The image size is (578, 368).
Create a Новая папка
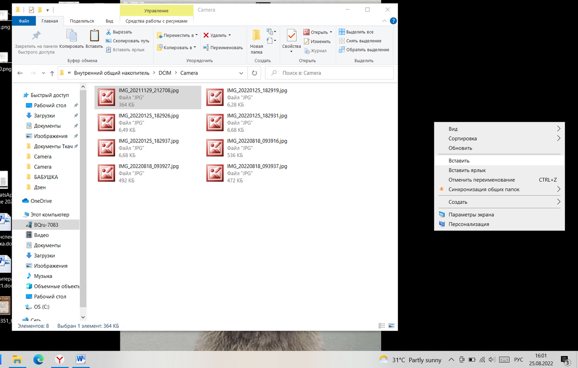point(256,42)
